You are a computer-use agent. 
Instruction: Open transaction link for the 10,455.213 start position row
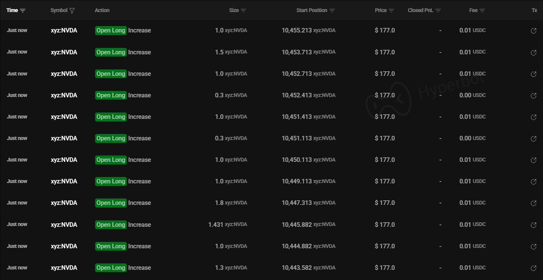coord(533,31)
